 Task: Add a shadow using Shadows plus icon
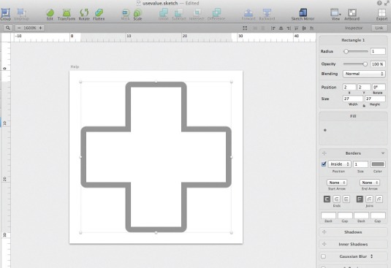coord(324,232)
